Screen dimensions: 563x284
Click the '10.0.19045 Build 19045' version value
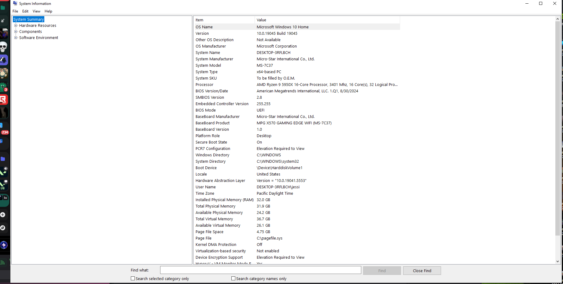pos(277,34)
